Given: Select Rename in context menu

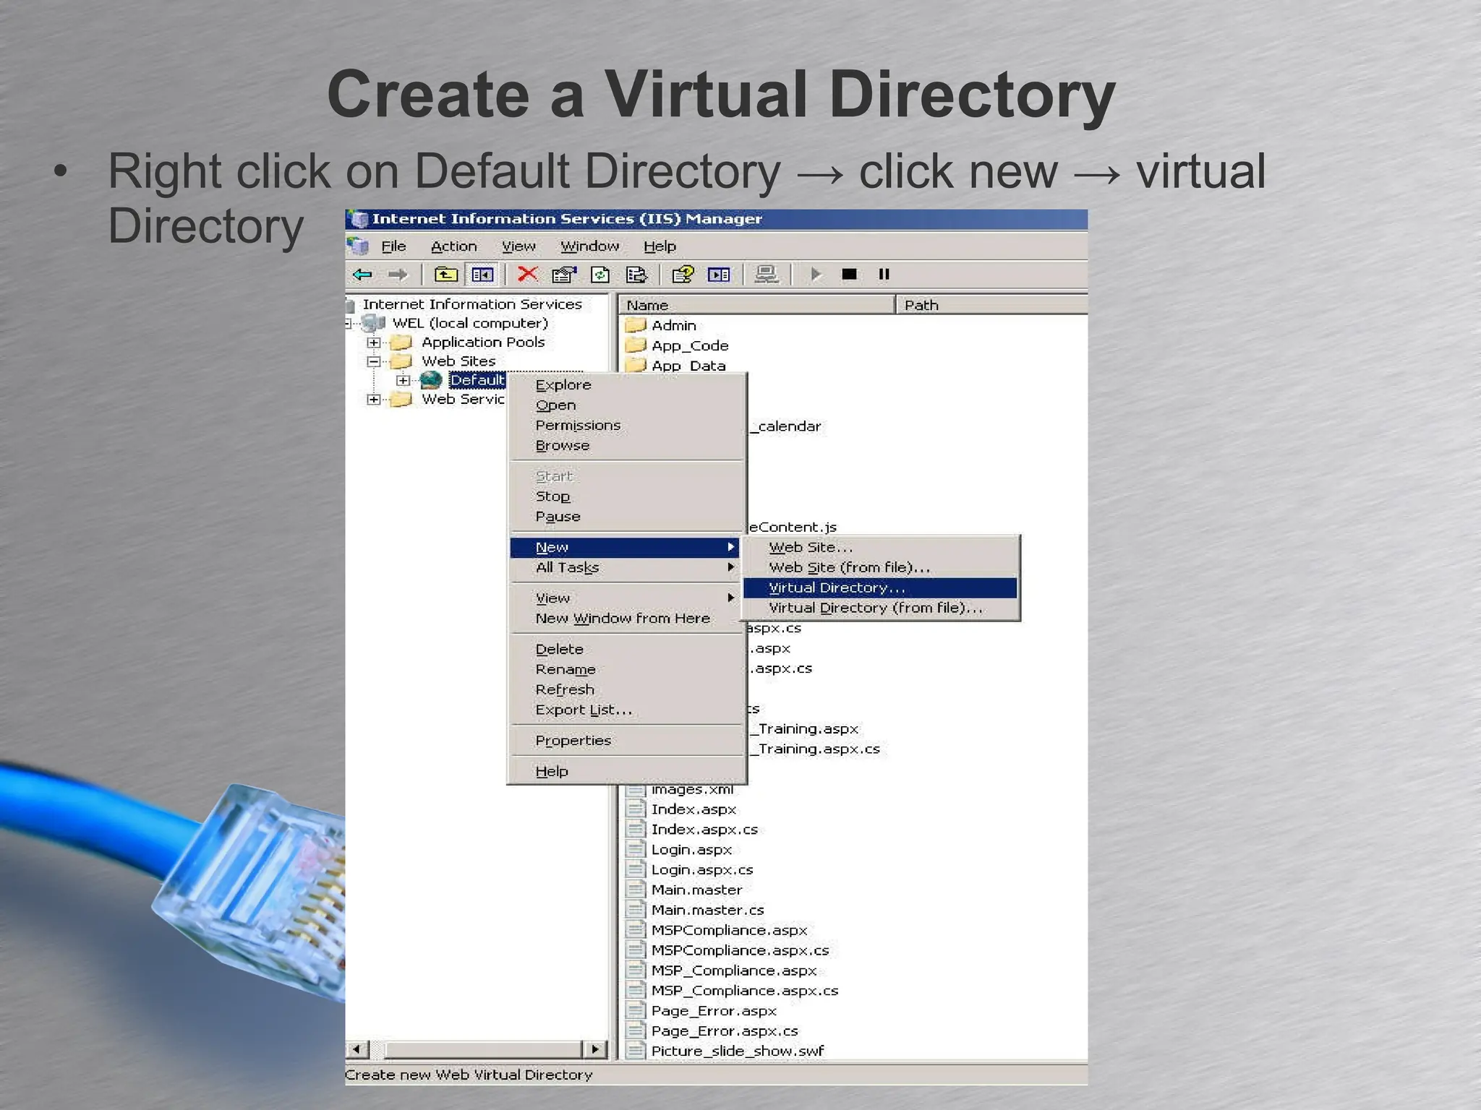Looking at the screenshot, I should tap(626, 669).
